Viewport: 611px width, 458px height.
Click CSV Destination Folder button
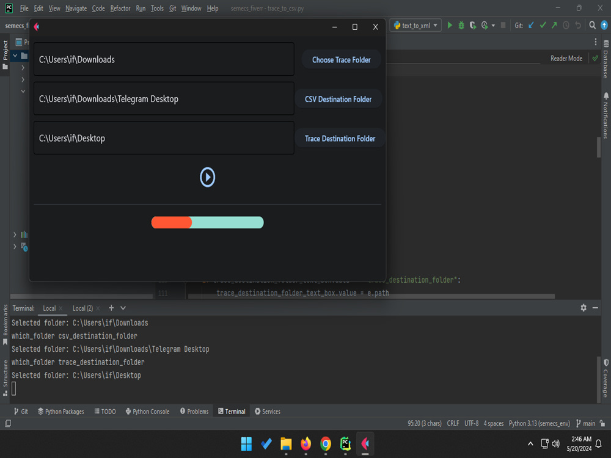coord(338,98)
